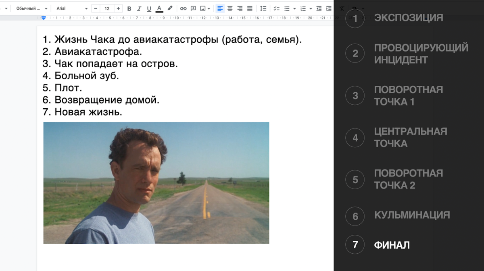Click the circled number 6 in the sidebar
The height and width of the screenshot is (271, 484).
tap(355, 216)
